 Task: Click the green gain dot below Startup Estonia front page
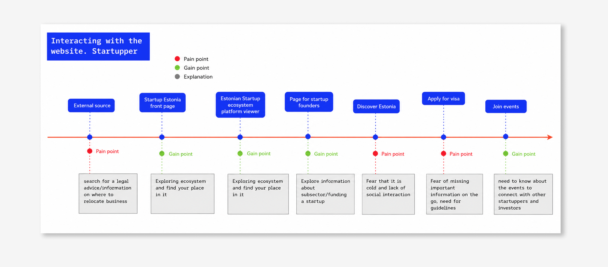click(x=162, y=154)
